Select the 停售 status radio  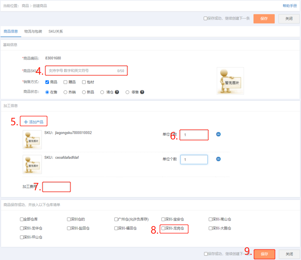[x=127, y=92]
